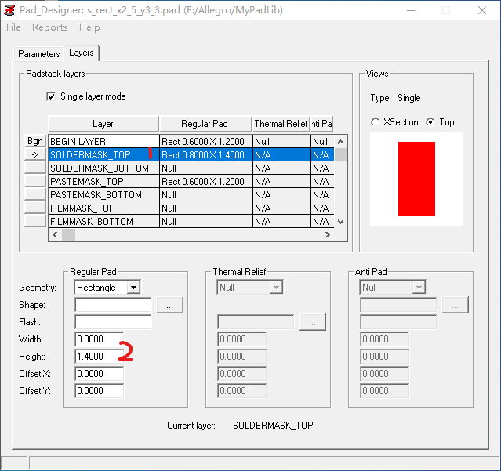Image resolution: width=501 pixels, height=471 pixels.
Task: Click the Rect 0.8000 X 1.4000 cell
Action: (205, 155)
